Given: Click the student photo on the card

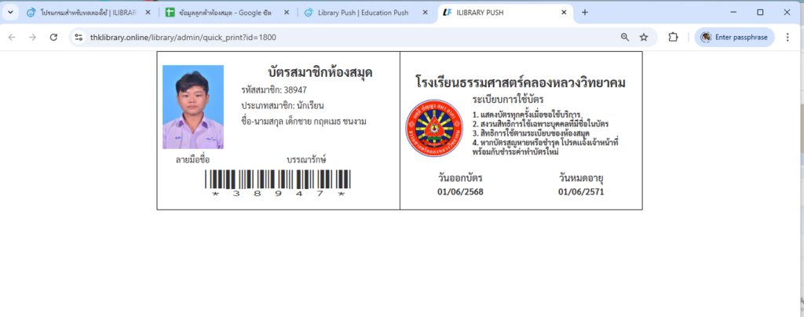Looking at the screenshot, I should [x=192, y=107].
